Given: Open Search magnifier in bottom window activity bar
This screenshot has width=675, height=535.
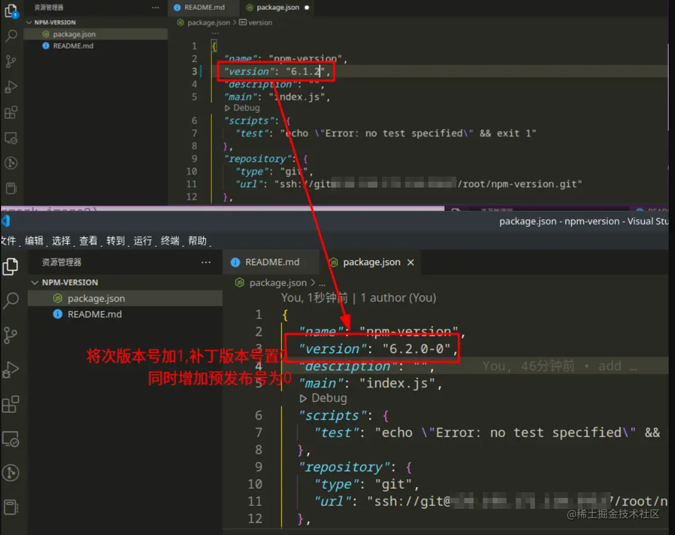Looking at the screenshot, I should (11, 301).
